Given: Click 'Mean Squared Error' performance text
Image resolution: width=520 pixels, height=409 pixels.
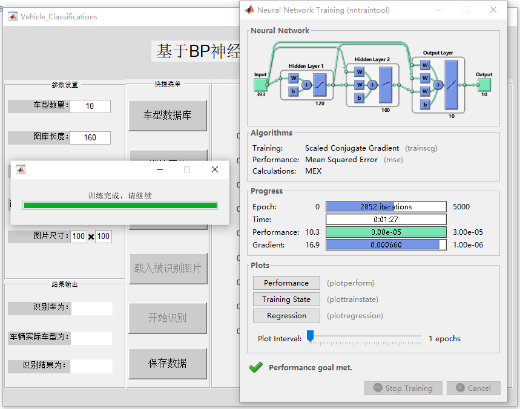Looking at the screenshot, I should tap(341, 160).
